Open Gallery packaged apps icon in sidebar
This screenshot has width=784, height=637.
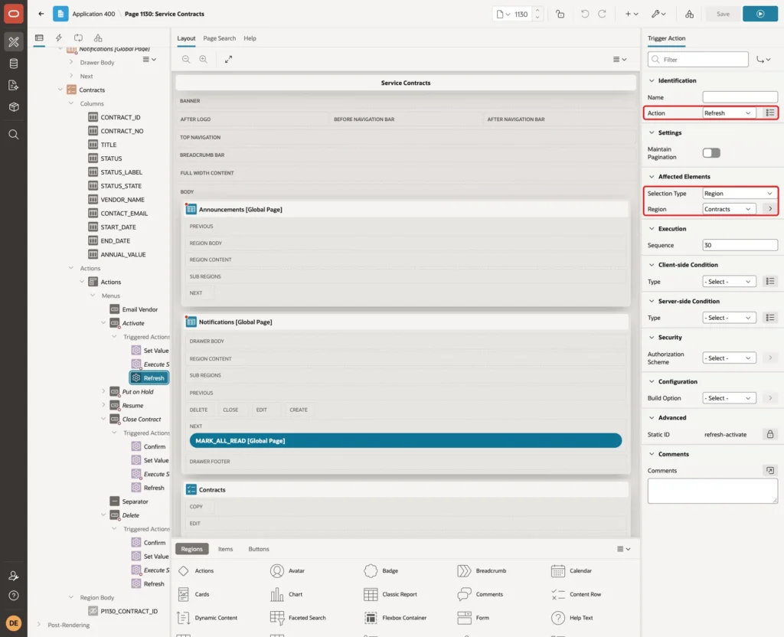coord(14,107)
